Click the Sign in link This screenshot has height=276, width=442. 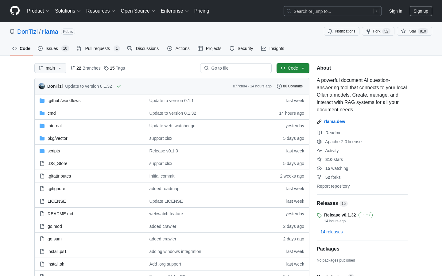coord(396,11)
